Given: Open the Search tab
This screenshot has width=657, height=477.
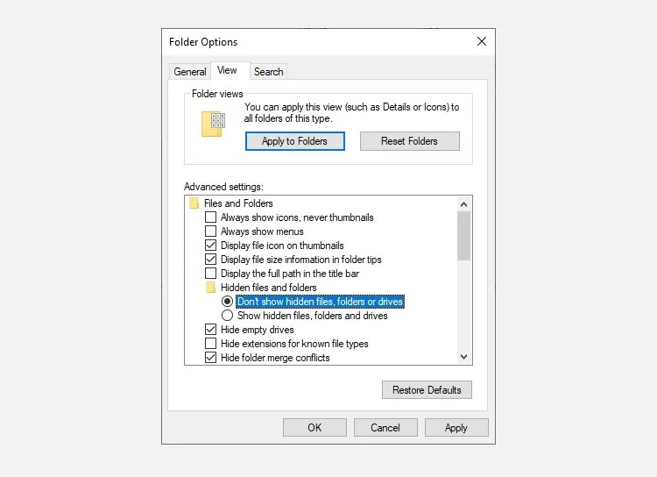Looking at the screenshot, I should 269,72.
